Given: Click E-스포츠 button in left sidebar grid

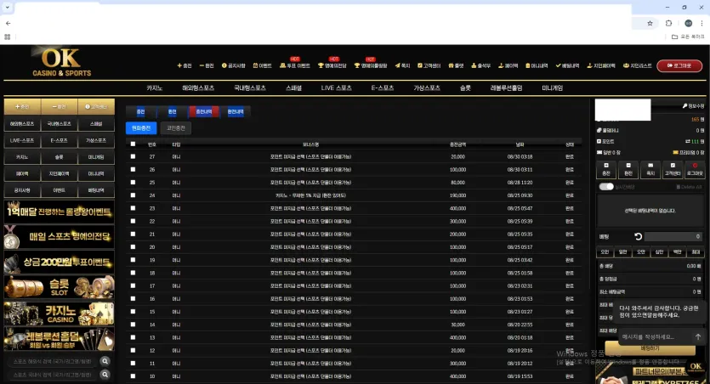Looking at the screenshot, I should pyautogui.click(x=59, y=141).
